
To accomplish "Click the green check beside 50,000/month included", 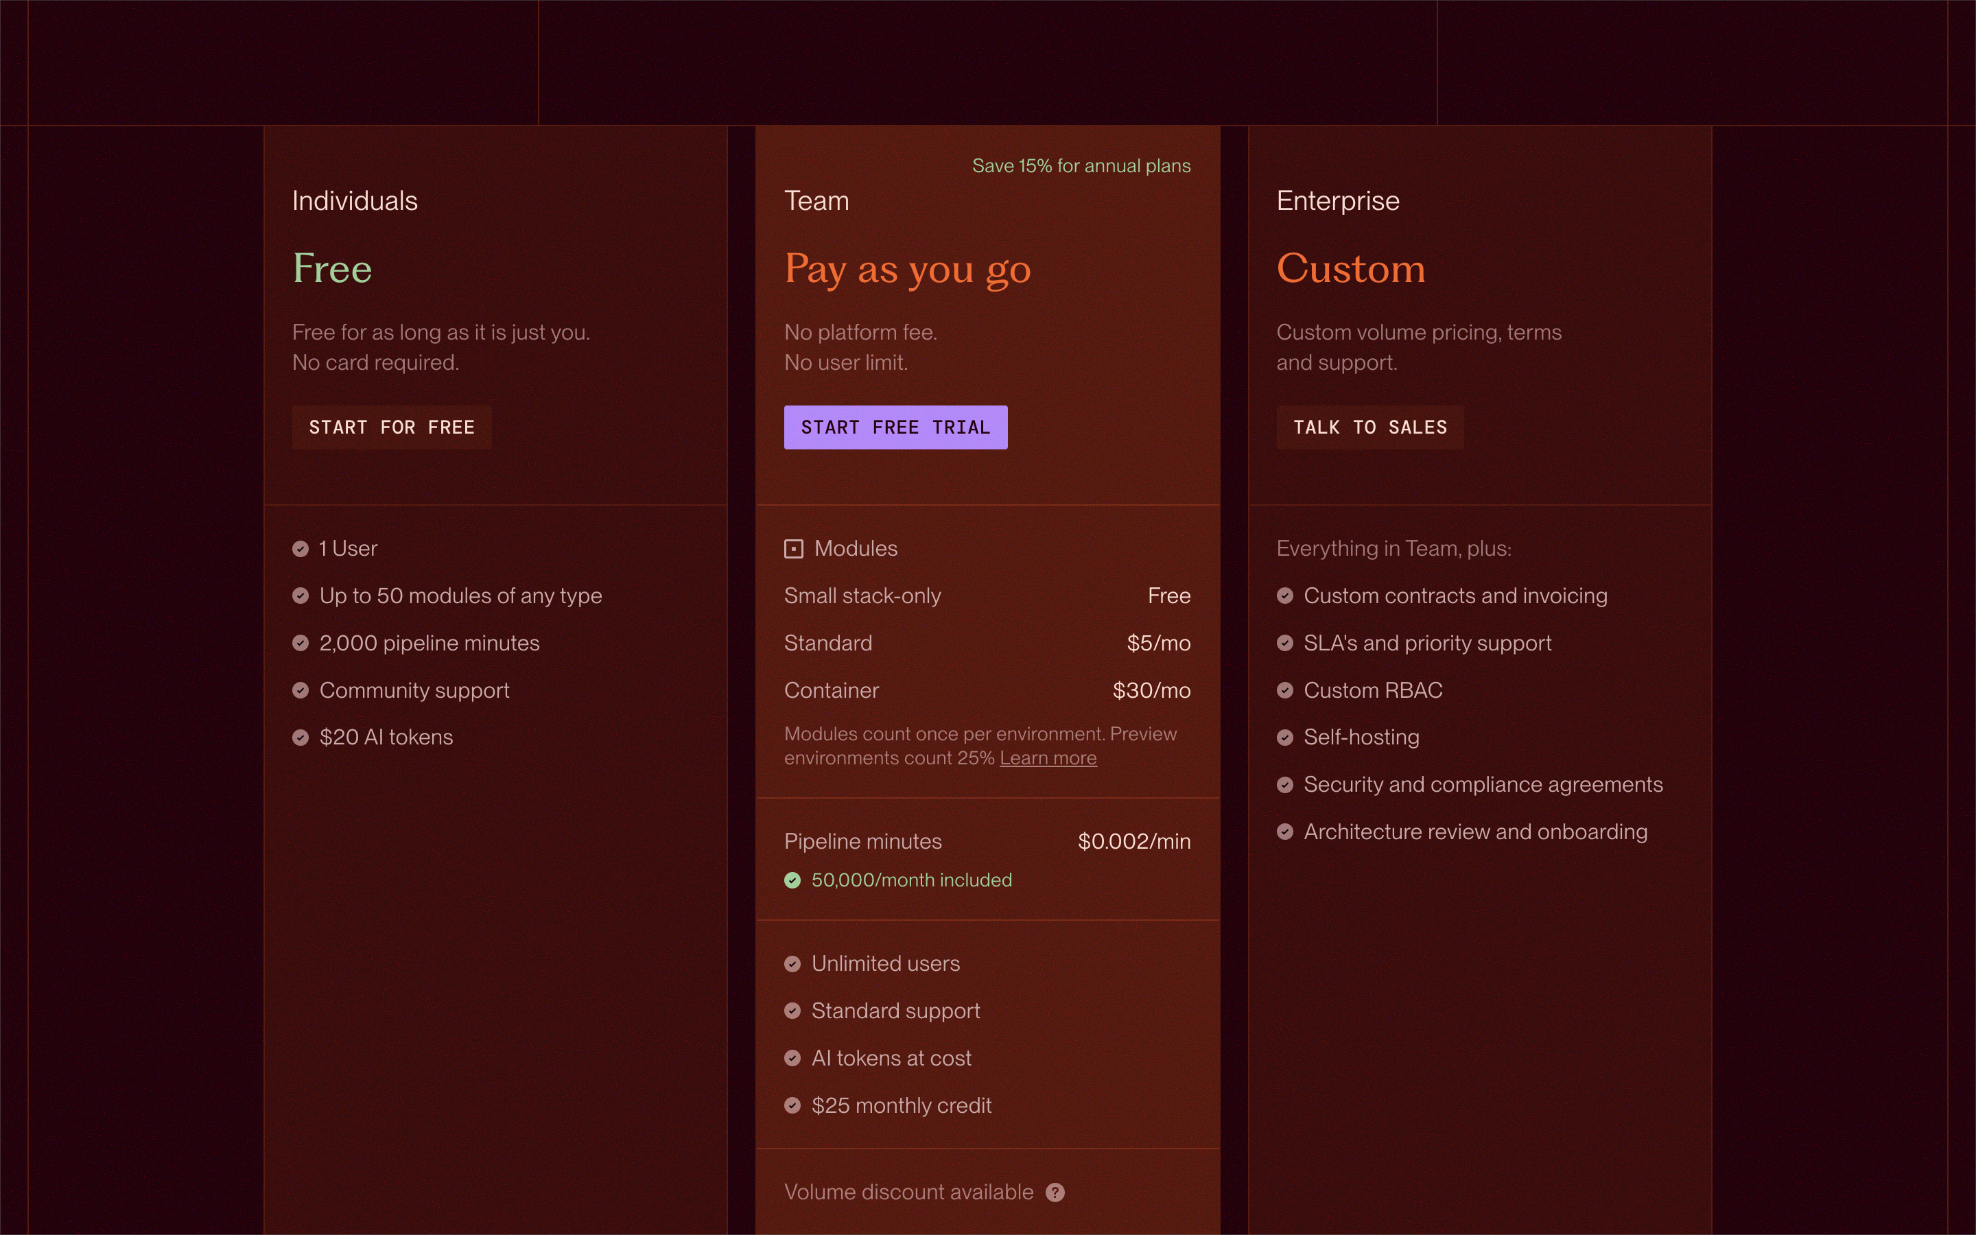I will pos(792,880).
